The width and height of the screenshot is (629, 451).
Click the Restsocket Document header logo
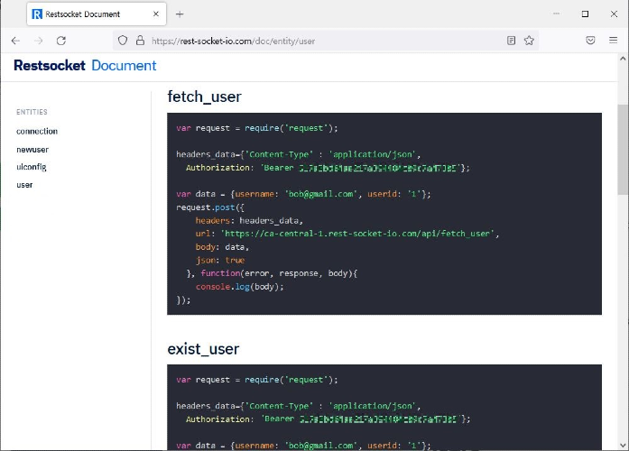point(85,66)
